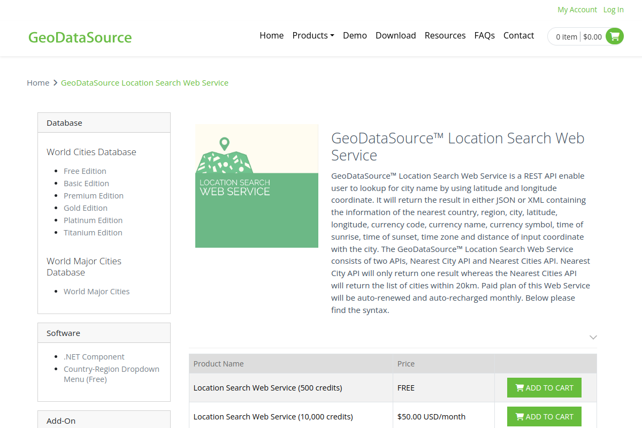The height and width of the screenshot is (428, 642).
Task: Open Country-Region Dropdown Menu (Free) link
Action: click(x=111, y=374)
